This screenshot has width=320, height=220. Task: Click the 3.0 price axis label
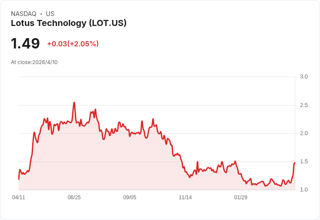(x=304, y=77)
